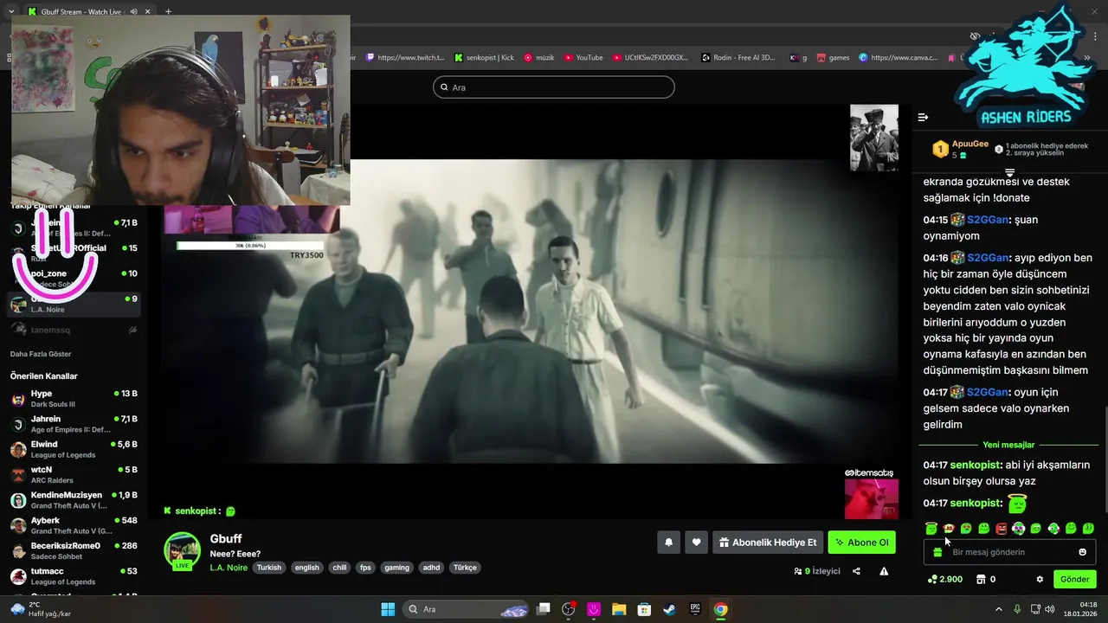
Task: Insert the green headphones clown emote
Action: tap(1018, 528)
